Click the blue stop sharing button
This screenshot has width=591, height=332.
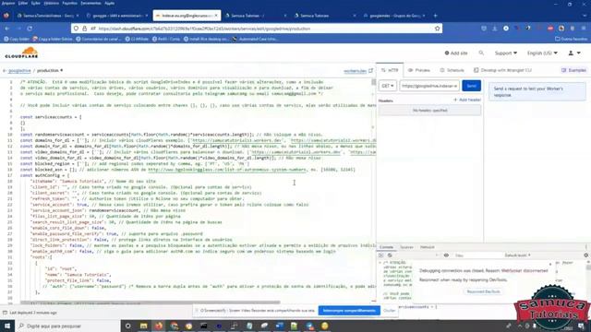tap(349, 311)
